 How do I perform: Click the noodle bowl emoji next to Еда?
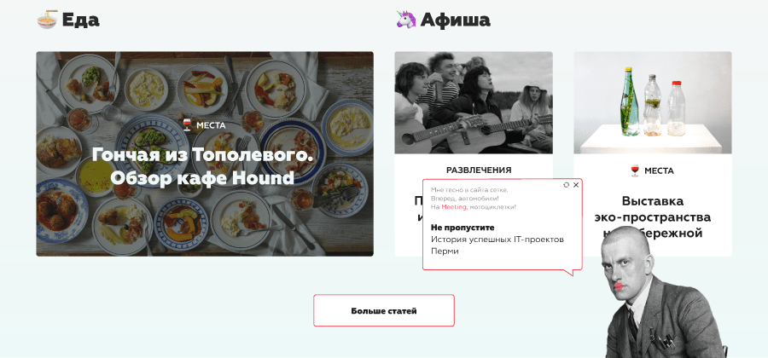tap(47, 20)
